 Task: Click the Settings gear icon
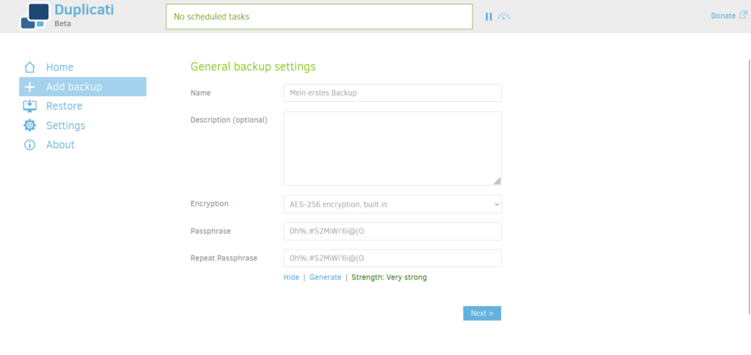(x=30, y=125)
